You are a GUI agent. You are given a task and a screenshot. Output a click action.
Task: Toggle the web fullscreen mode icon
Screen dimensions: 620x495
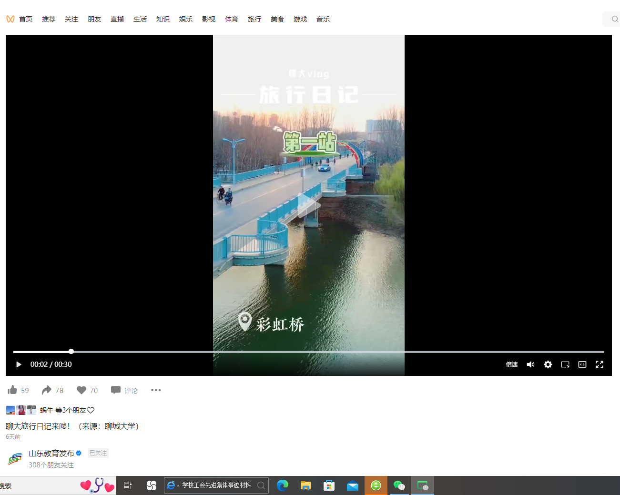(582, 364)
